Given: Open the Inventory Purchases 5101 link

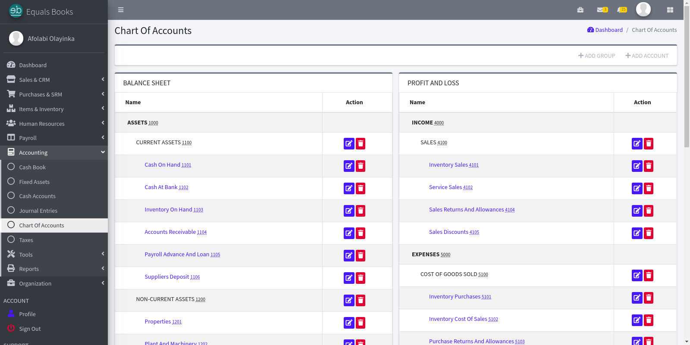Looking at the screenshot, I should (460, 297).
